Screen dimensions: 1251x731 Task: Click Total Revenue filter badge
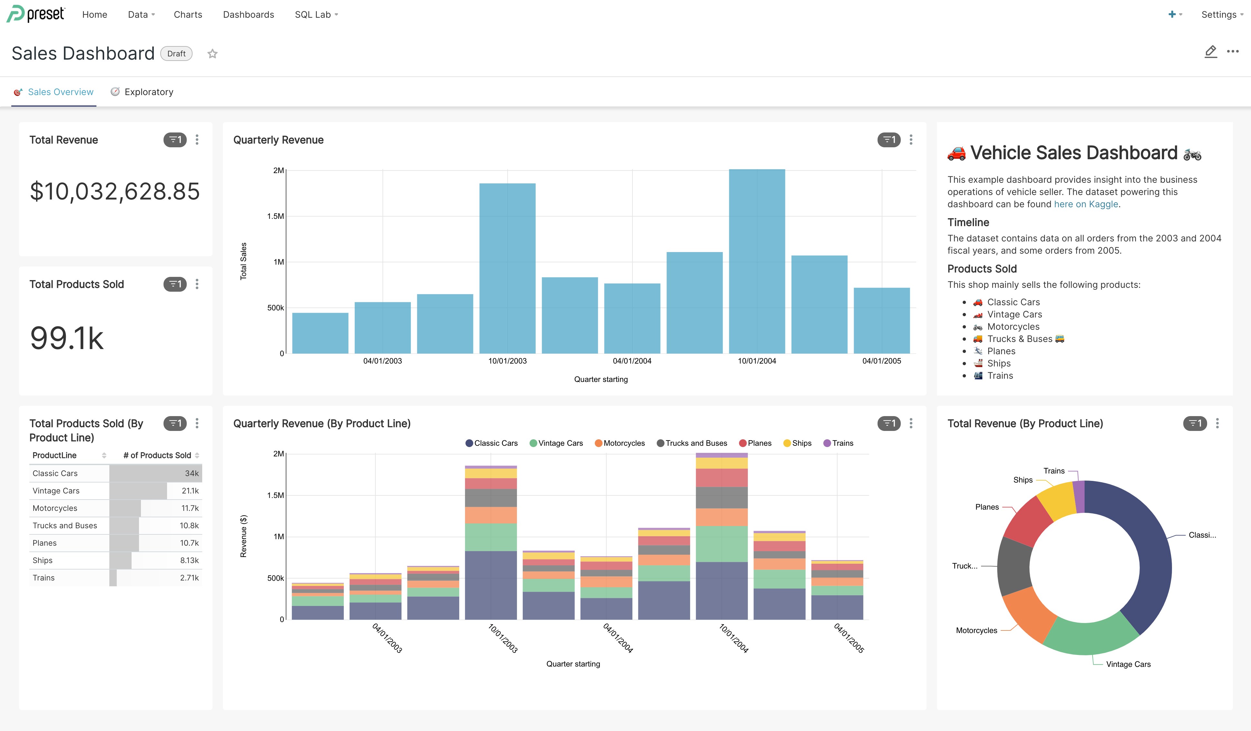coord(175,140)
